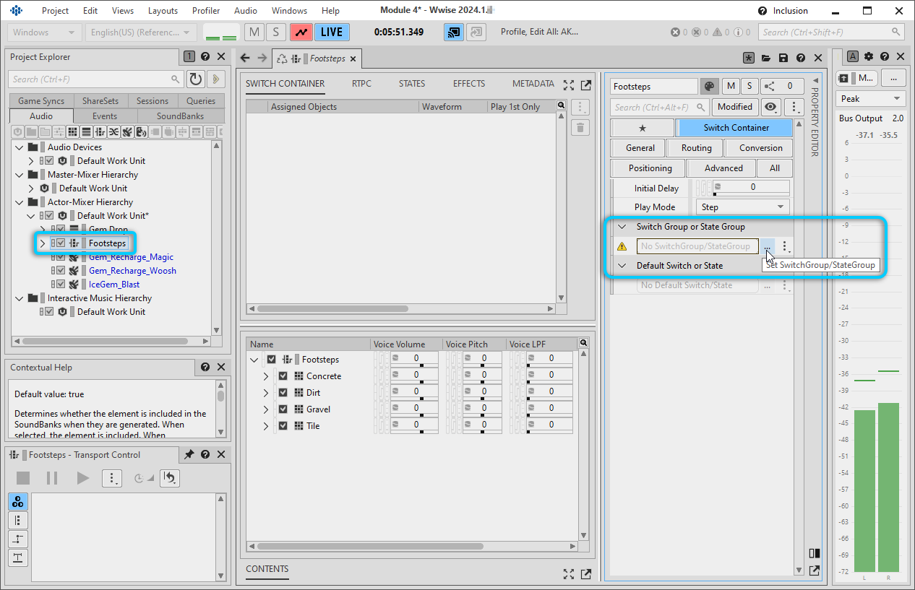915x590 pixels.
Task: Toggle the Footsteps inclusion checkbox in Project Explorer
Action: [x=61, y=243]
